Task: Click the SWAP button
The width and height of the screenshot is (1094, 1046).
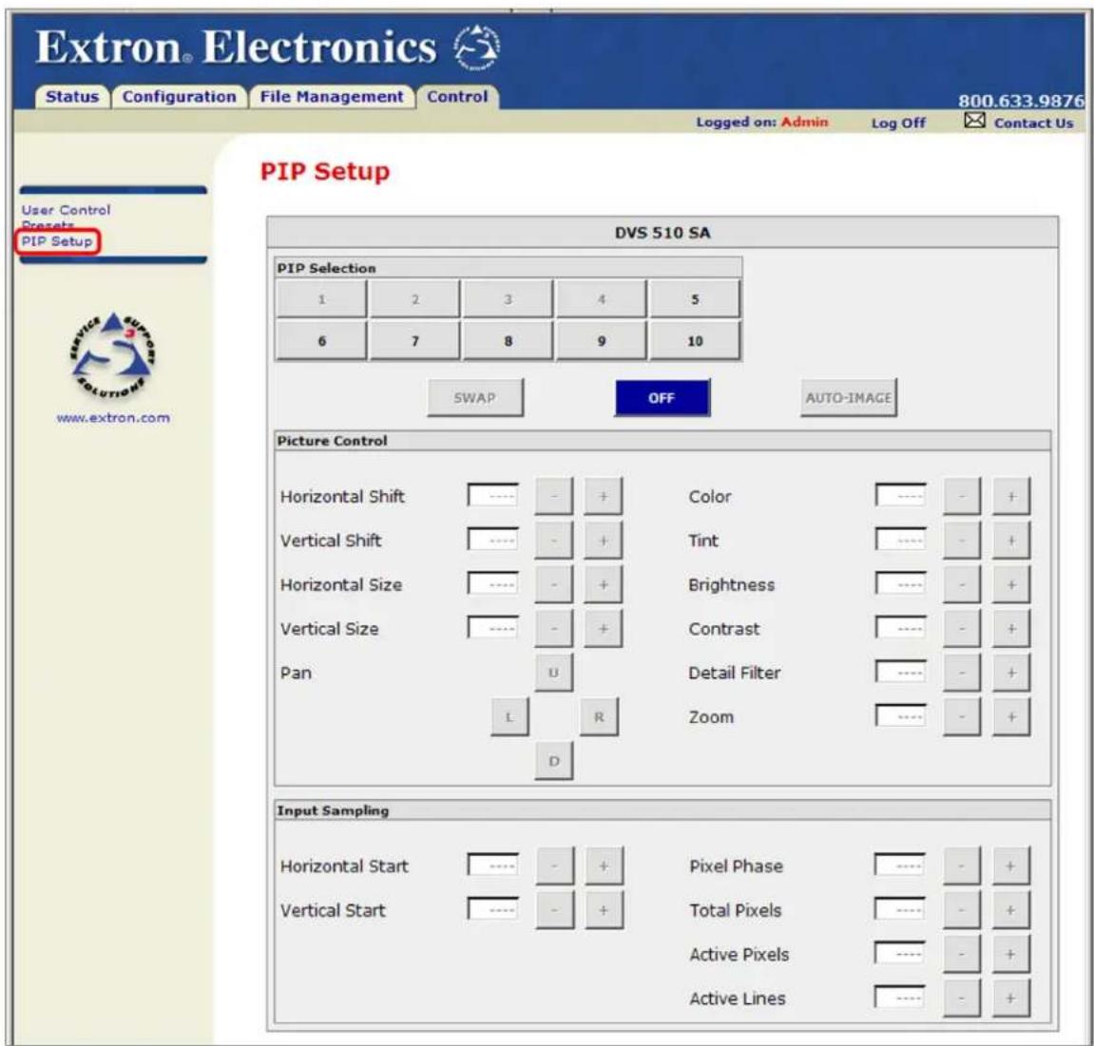Action: [475, 397]
